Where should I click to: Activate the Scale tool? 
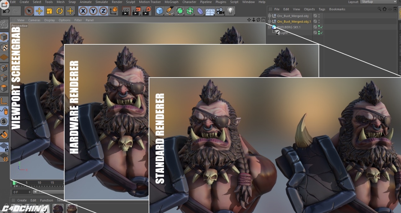49,11
